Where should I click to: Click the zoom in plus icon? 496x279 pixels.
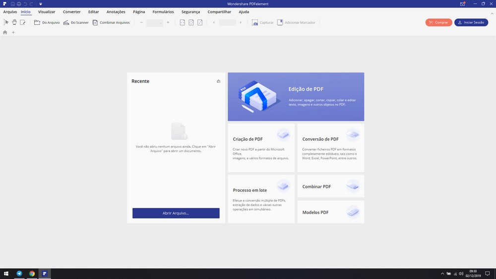(x=168, y=22)
